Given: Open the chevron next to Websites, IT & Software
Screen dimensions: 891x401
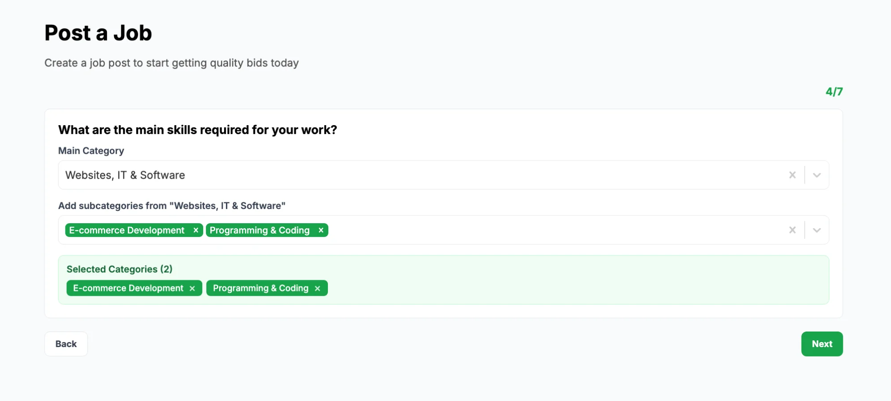Looking at the screenshot, I should (x=817, y=175).
